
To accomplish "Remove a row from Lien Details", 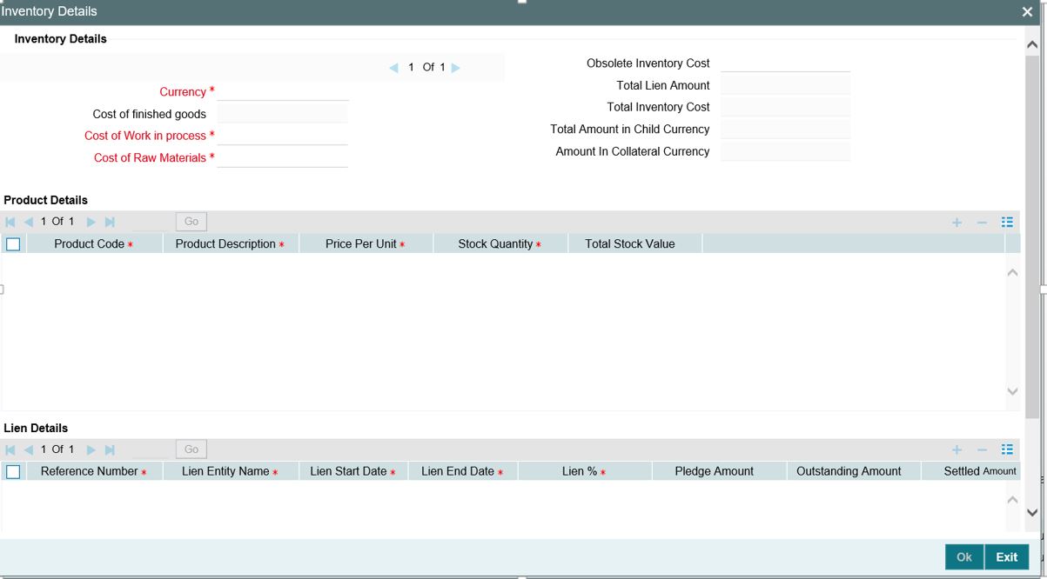I will [982, 450].
